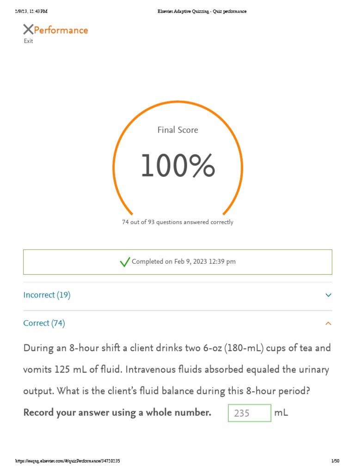Click the 1/50 page counter
Screen dimensions: 355x473
coord(335,461)
